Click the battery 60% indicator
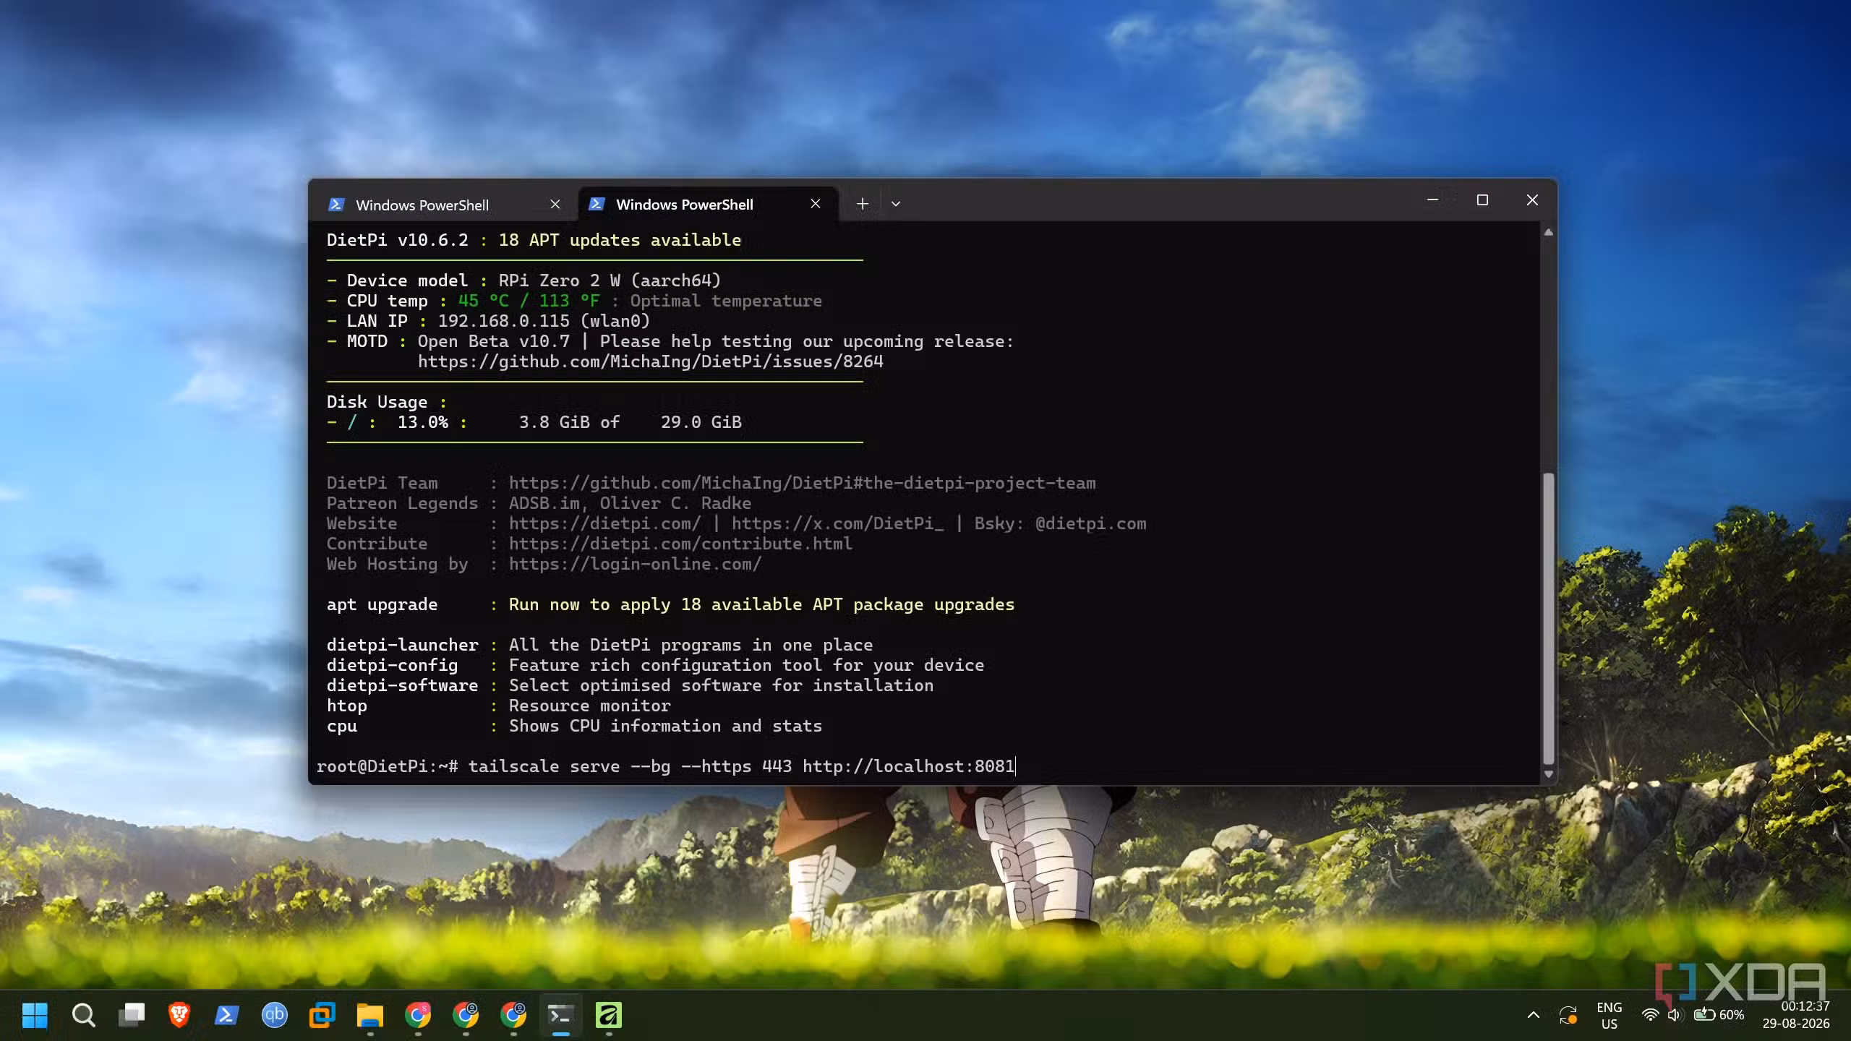This screenshot has width=1851, height=1041. pos(1719,1015)
